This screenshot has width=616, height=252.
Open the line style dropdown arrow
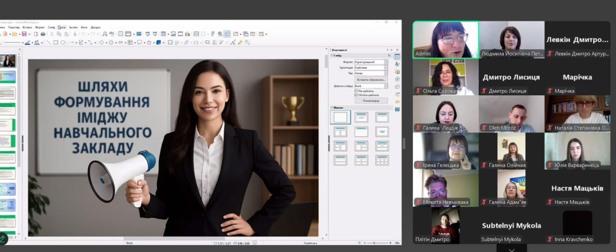point(23,43)
